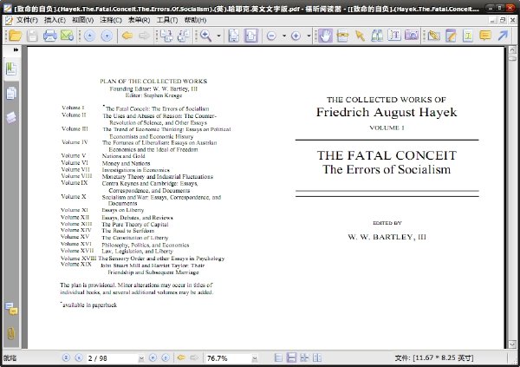This screenshot has height=367, width=520.
Task: Restore the inner document window
Action: [503, 20]
